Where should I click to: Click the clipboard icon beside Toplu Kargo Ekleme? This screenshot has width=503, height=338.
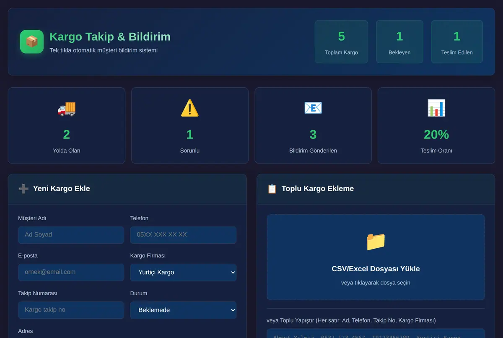pyautogui.click(x=272, y=189)
